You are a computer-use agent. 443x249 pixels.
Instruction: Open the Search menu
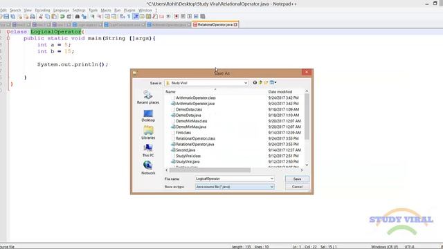point(15,10)
